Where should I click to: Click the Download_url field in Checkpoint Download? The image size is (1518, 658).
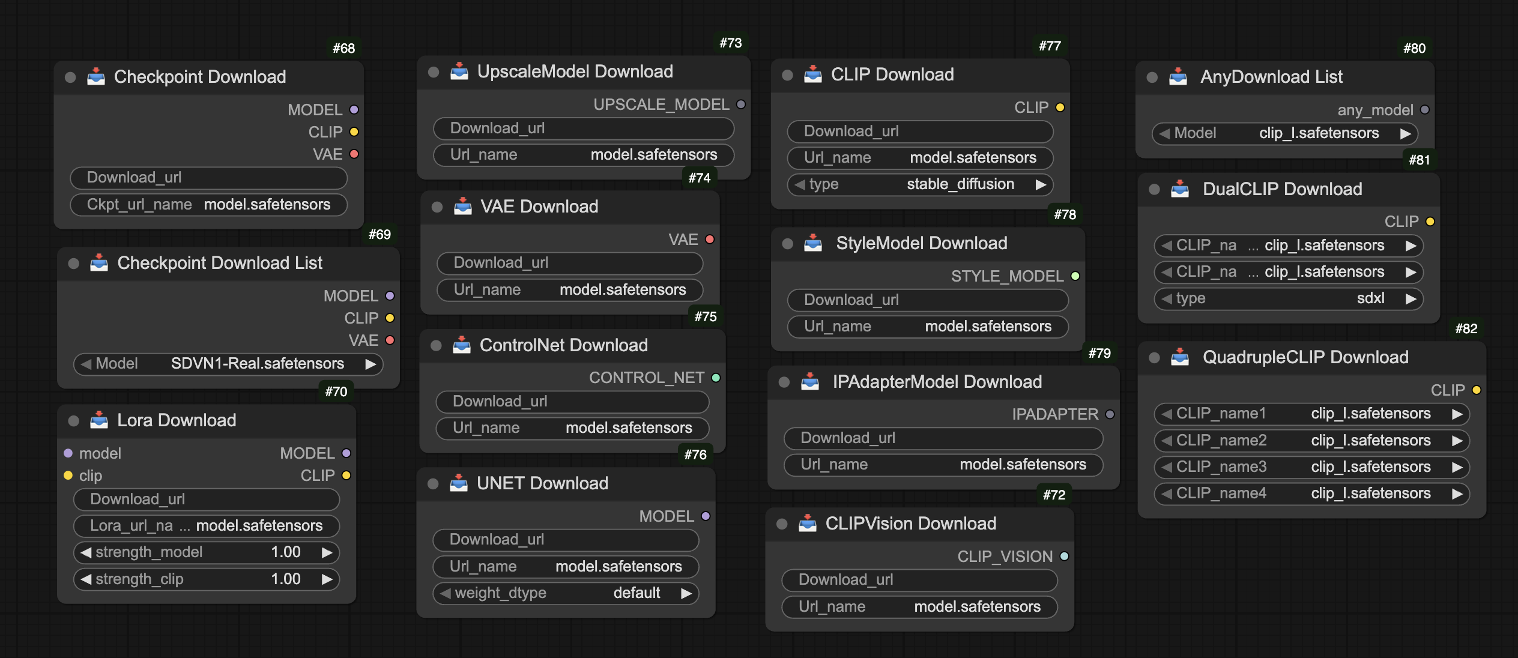[x=208, y=178]
